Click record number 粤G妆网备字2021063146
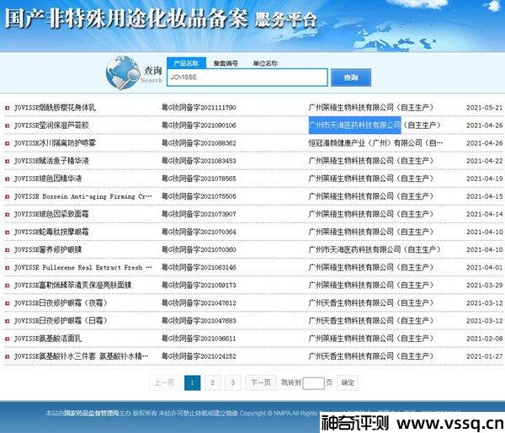The width and height of the screenshot is (505, 433). tap(199, 268)
